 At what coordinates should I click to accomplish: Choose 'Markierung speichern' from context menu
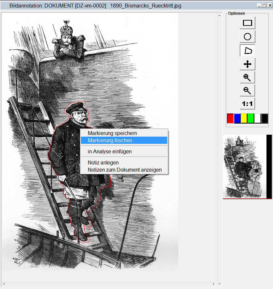pyautogui.click(x=112, y=133)
